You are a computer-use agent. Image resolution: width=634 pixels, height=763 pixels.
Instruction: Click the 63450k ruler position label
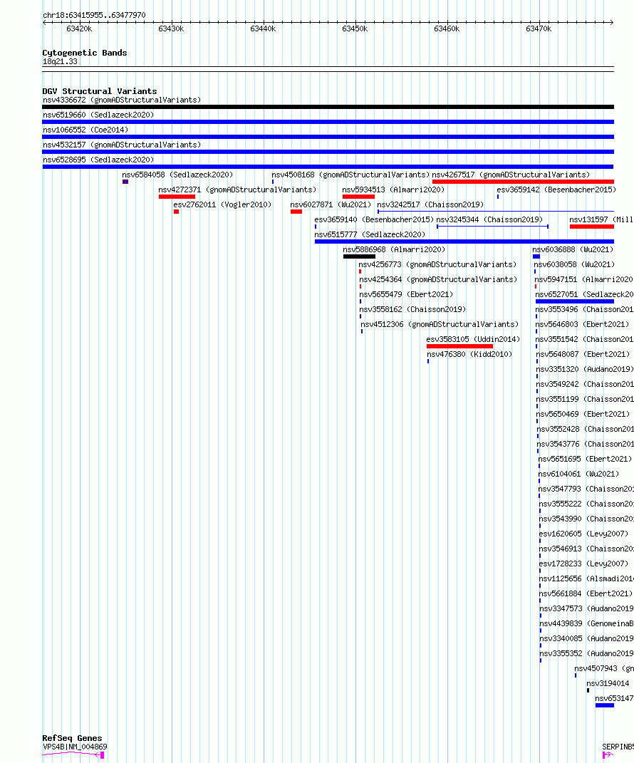[355, 29]
